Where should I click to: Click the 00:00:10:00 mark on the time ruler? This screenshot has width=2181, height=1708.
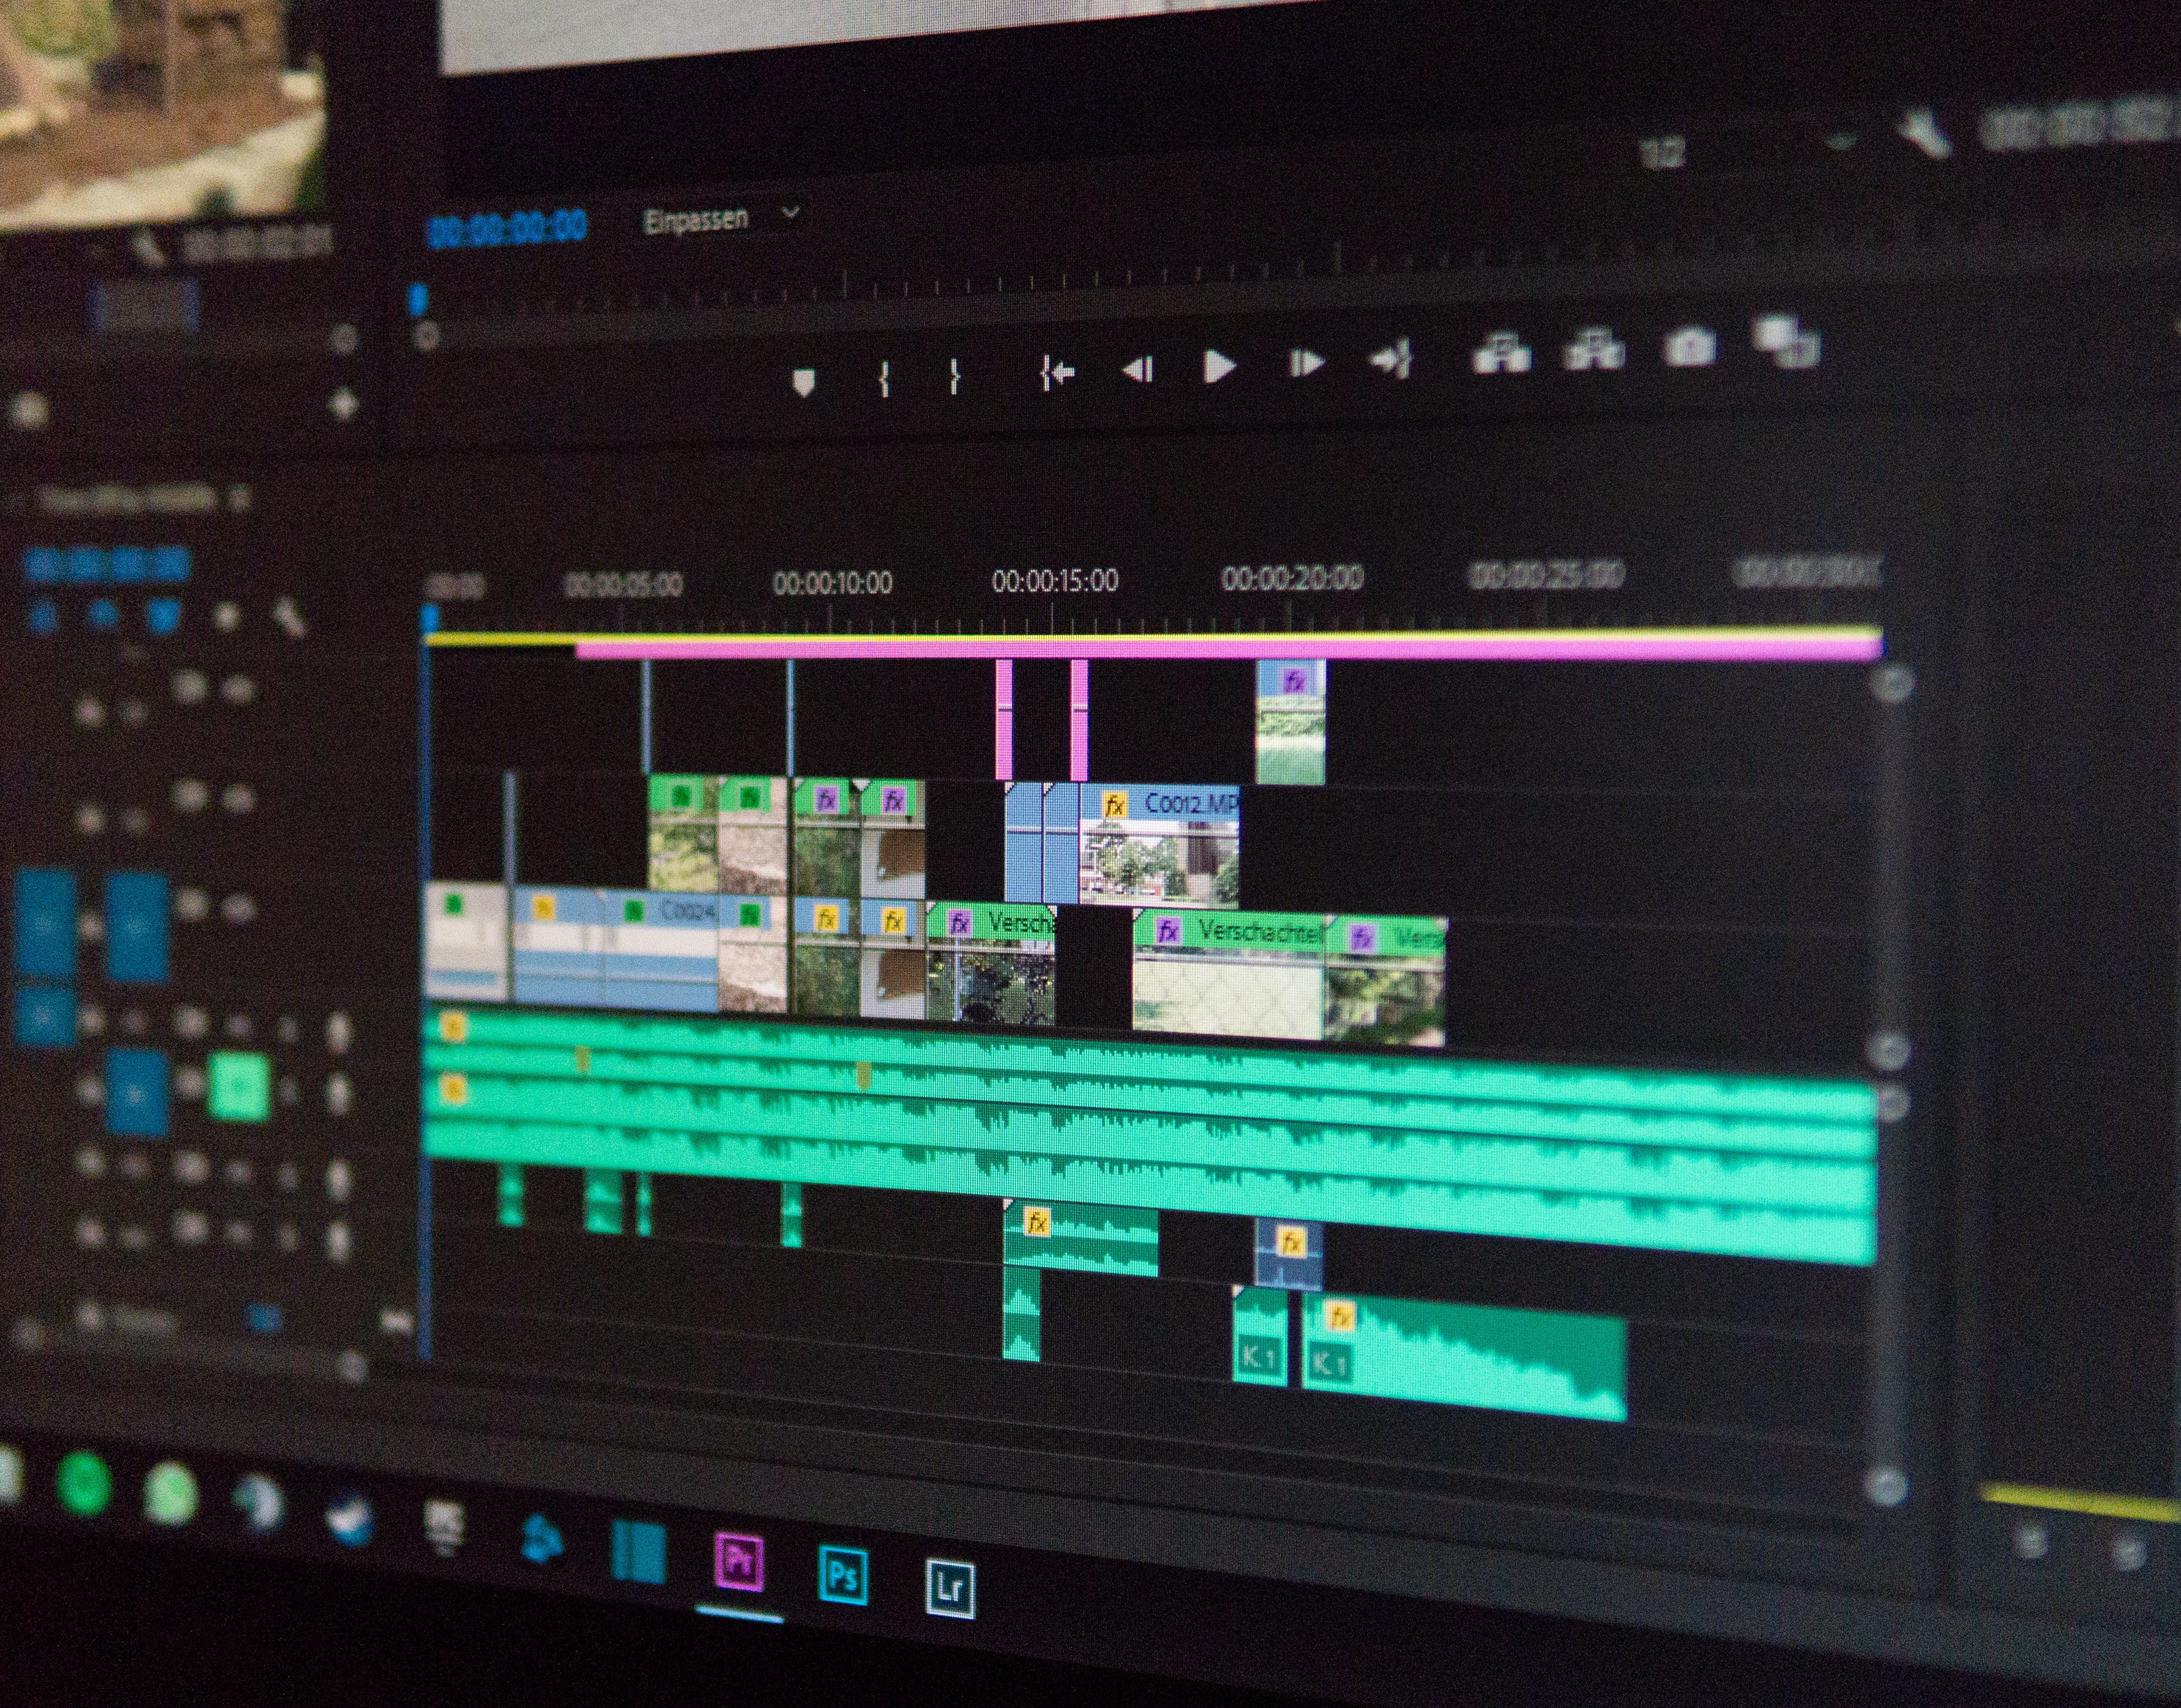(x=833, y=582)
